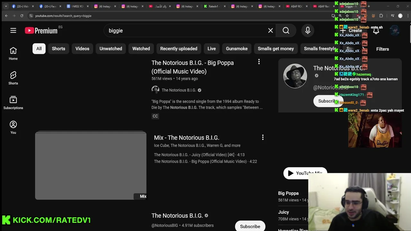Open more options for Big Poppa video

click(259, 62)
